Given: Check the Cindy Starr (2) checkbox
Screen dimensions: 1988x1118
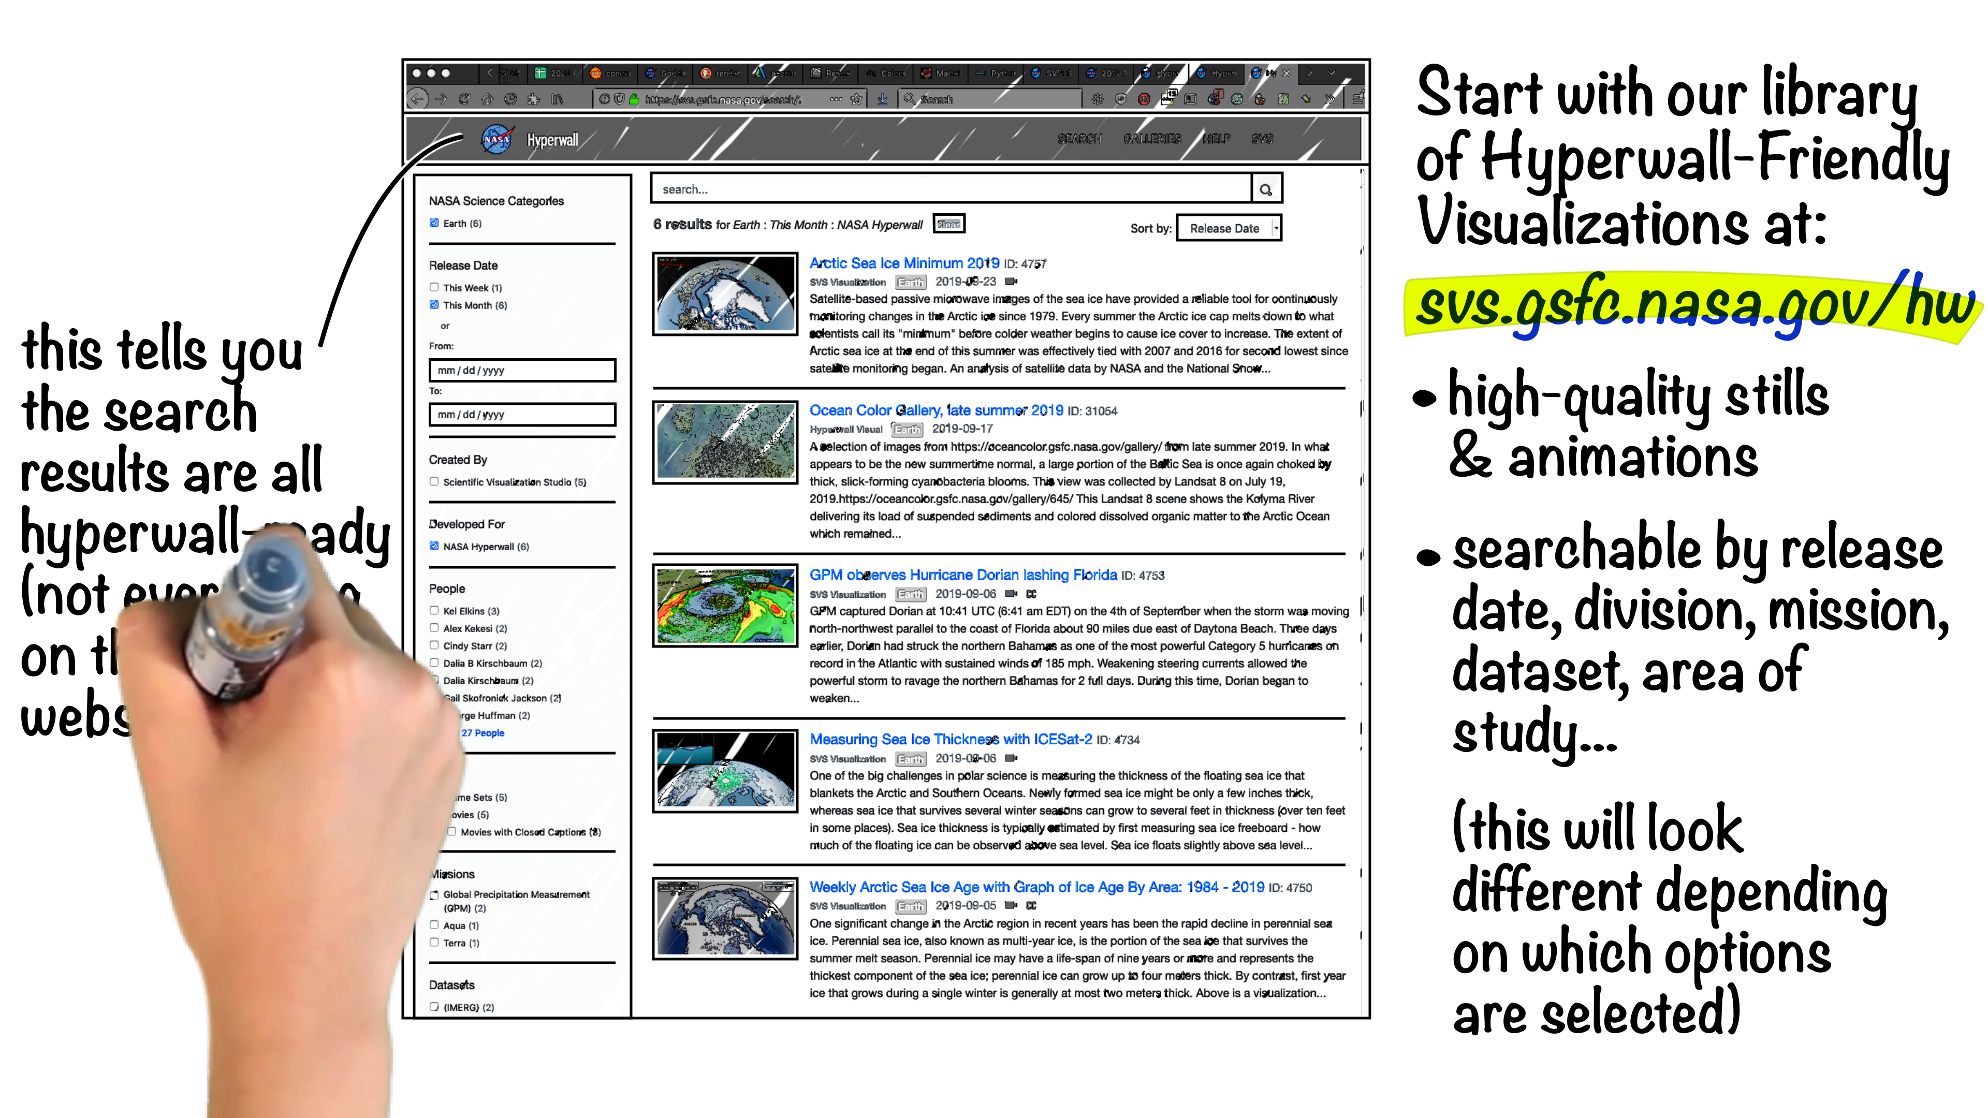Looking at the screenshot, I should point(434,645).
